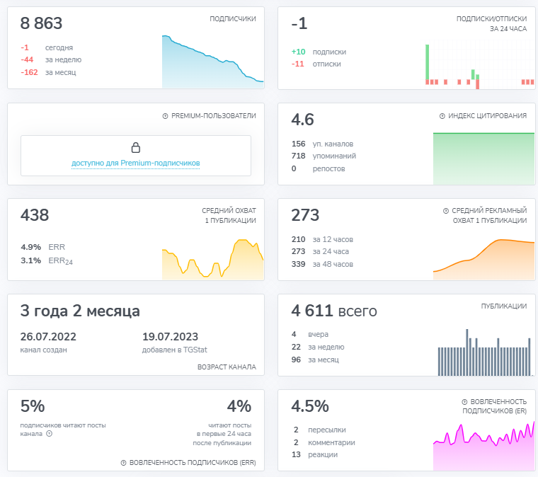Click help icon by СРЕДНИЙ РЕКЛАМНЫЙ ОХВАТ

click(x=446, y=211)
